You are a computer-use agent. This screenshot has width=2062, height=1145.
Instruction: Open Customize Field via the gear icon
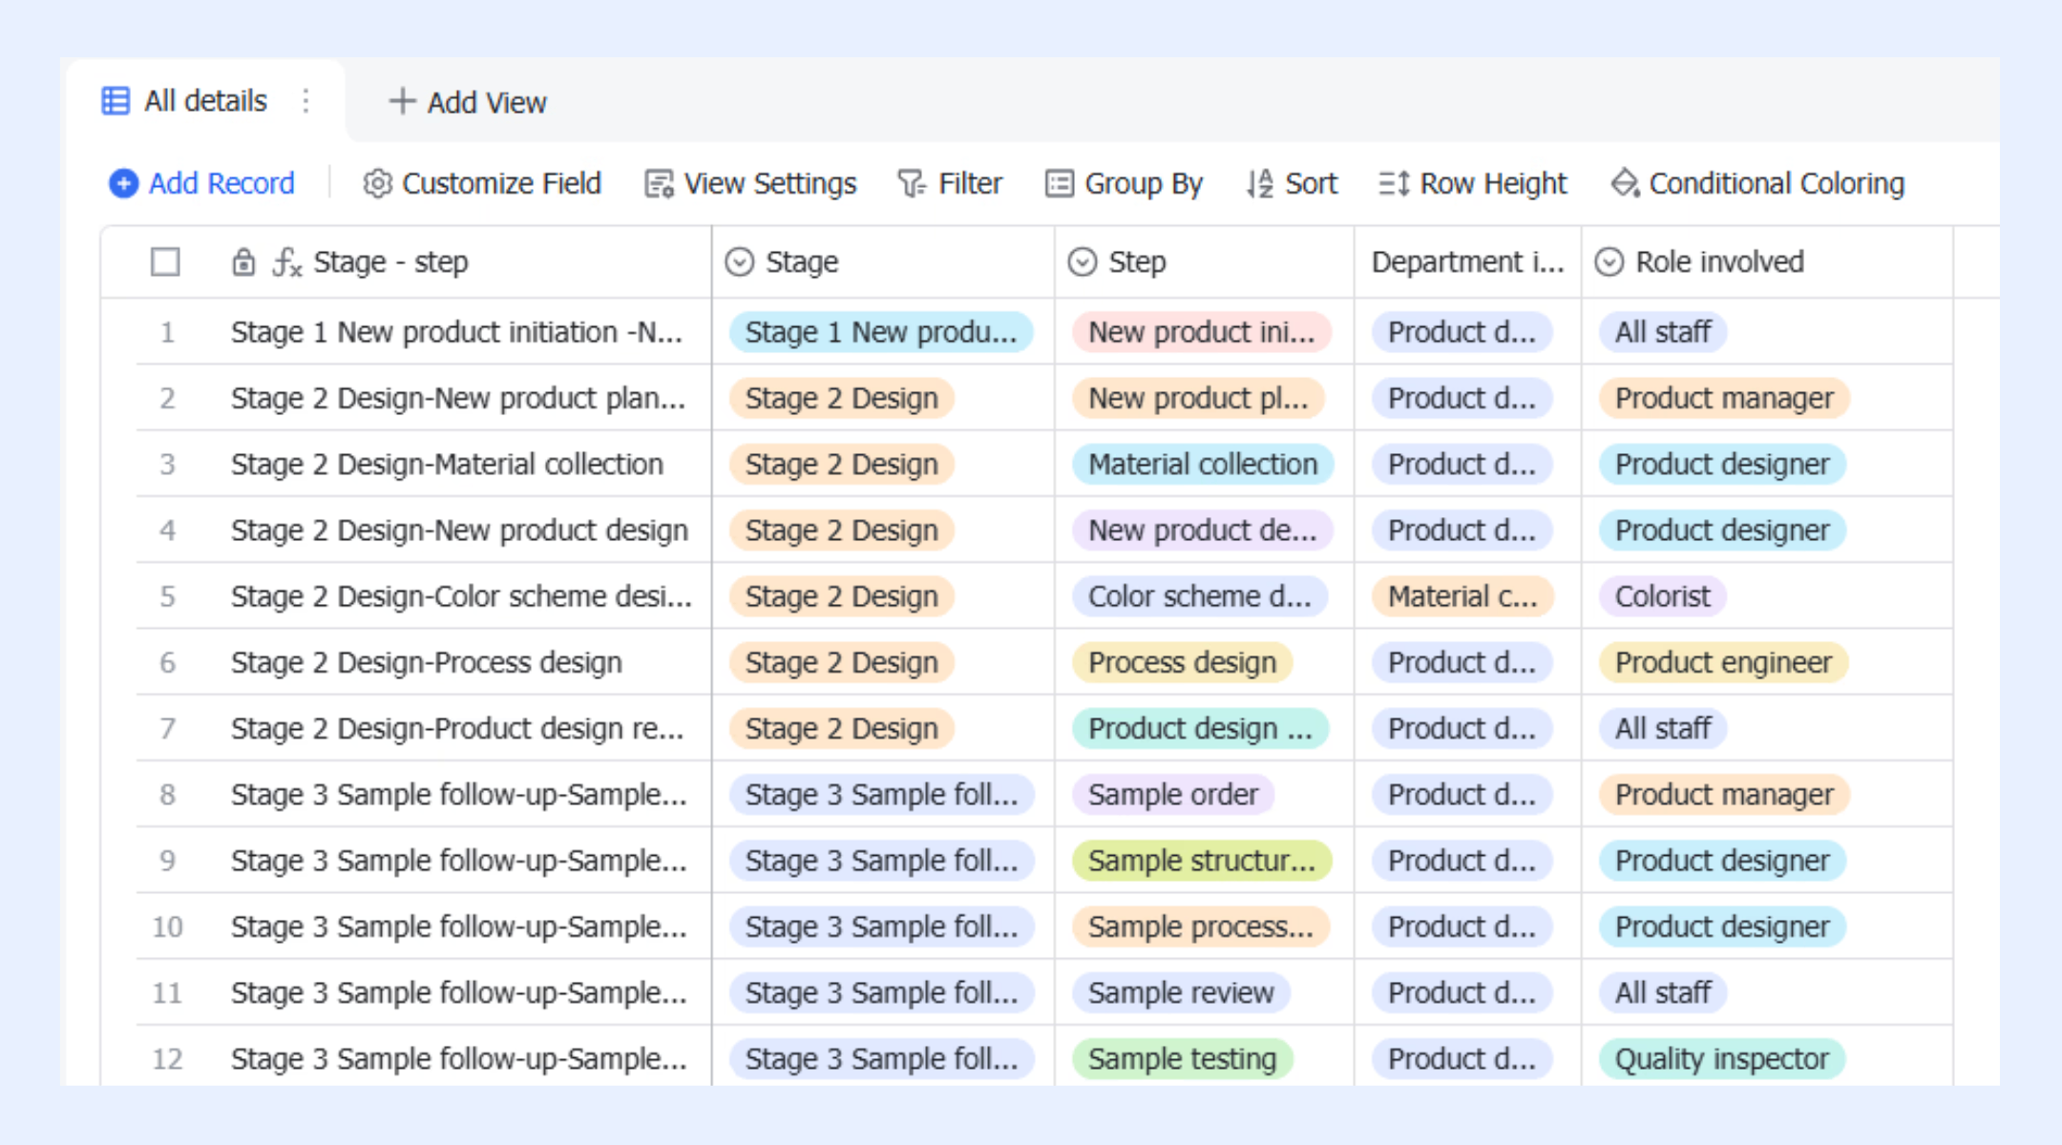pyautogui.click(x=378, y=183)
